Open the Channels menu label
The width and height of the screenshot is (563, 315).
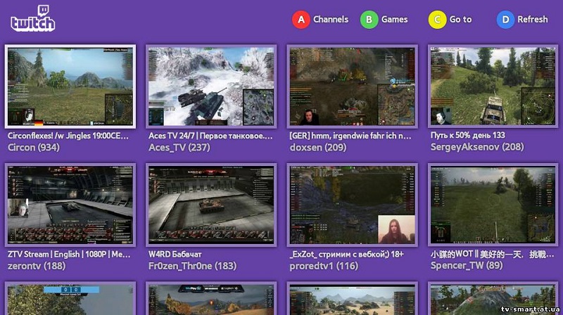click(x=331, y=20)
